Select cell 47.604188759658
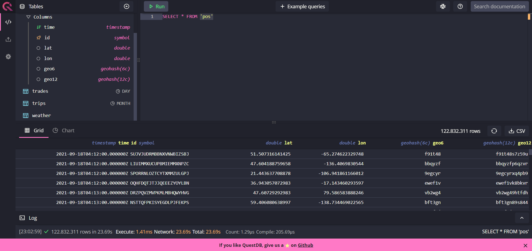 [270, 164]
